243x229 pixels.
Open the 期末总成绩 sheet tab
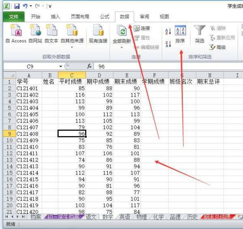coord(217,217)
